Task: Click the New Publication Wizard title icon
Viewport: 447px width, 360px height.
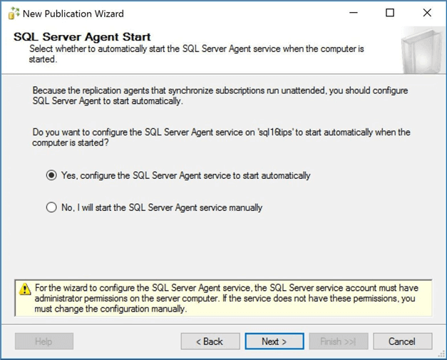Action: 14,14
